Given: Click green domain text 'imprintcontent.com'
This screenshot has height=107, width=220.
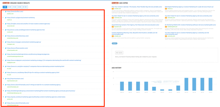Looking at the screenshot, I should coord(12,81).
